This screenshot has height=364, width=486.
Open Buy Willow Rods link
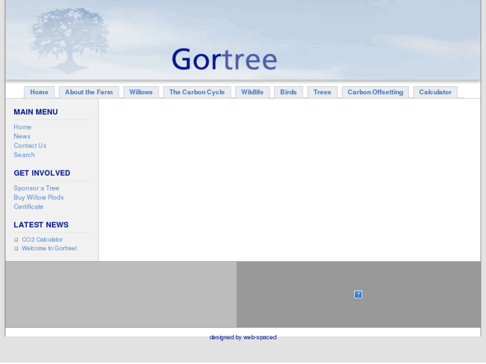38,197
